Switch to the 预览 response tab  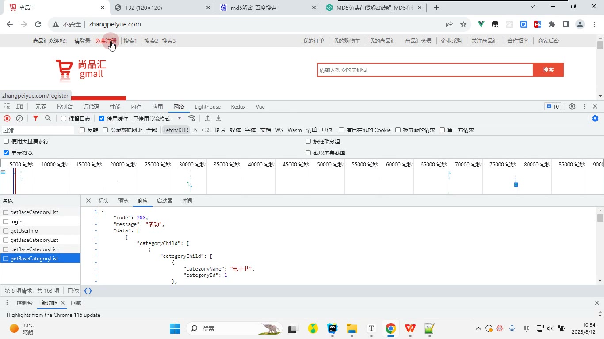pos(123,201)
